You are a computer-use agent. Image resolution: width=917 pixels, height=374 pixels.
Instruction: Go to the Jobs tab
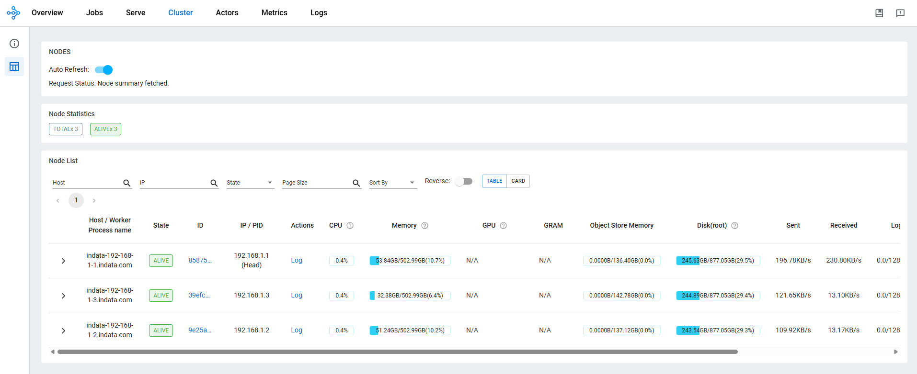[x=94, y=13]
